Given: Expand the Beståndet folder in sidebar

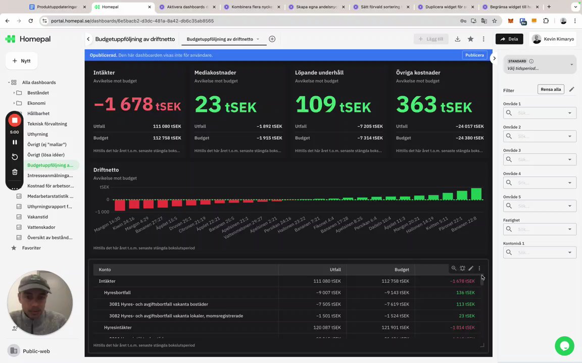Looking at the screenshot, I should [14, 93].
